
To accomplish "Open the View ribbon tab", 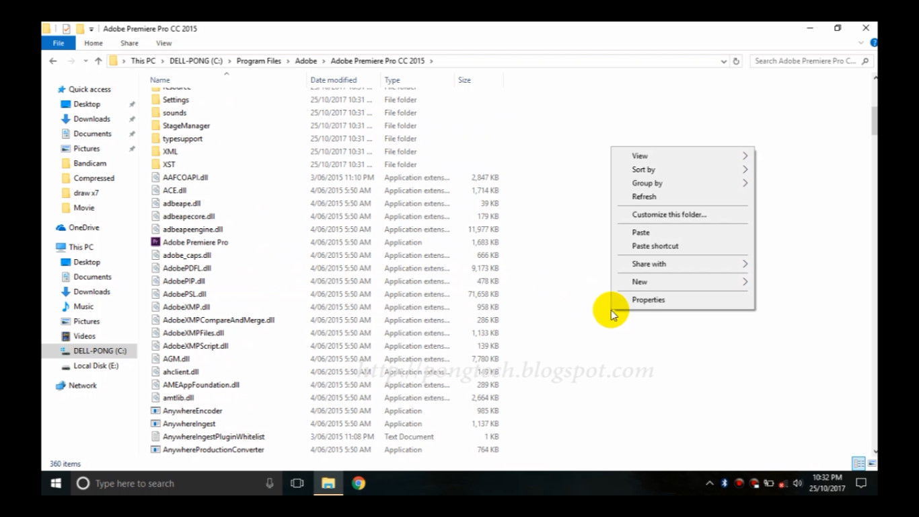I will 164,43.
